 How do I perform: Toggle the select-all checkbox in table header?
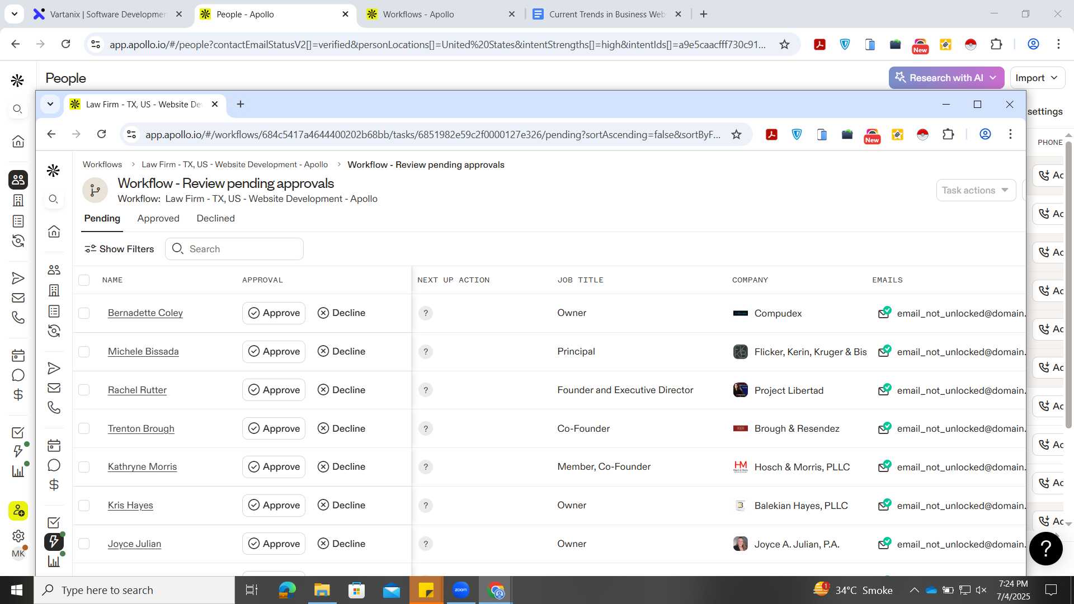84,280
